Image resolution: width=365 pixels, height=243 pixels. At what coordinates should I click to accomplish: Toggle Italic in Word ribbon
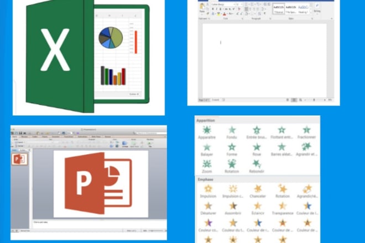point(216,9)
